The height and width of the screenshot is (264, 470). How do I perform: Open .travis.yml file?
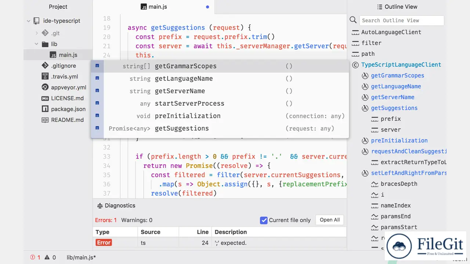tap(64, 77)
